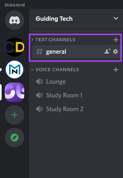Switch to the MN server icon
The image size is (123, 178).
15,70
